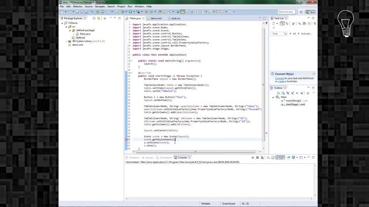Switch to the style.css editor tab
The image size is (369, 207).
coord(175,18)
